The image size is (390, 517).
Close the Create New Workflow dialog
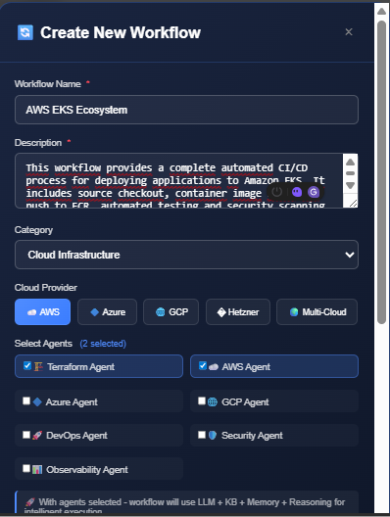(x=349, y=32)
